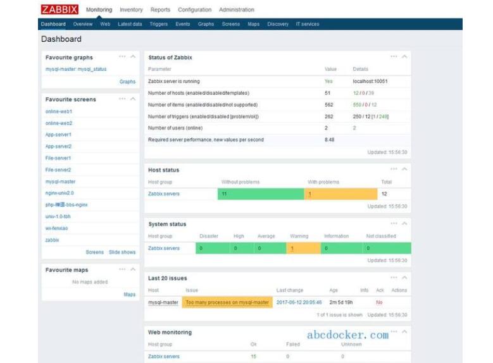Screen dimensions: 493x363
Task: Go to the Triggers submenu tab
Action: coord(158,24)
